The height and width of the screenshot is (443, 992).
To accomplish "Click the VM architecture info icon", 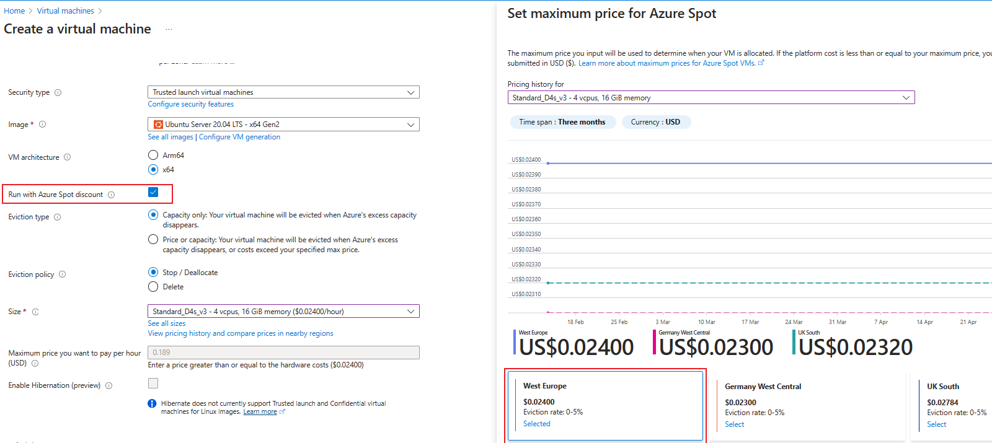I will [x=68, y=157].
